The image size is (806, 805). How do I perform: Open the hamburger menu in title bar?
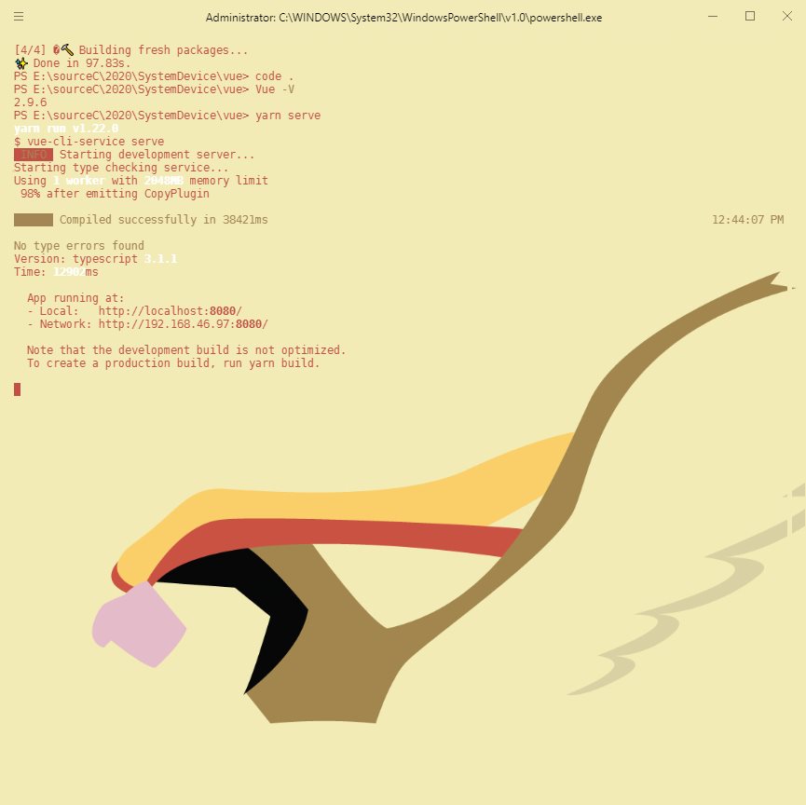19,17
